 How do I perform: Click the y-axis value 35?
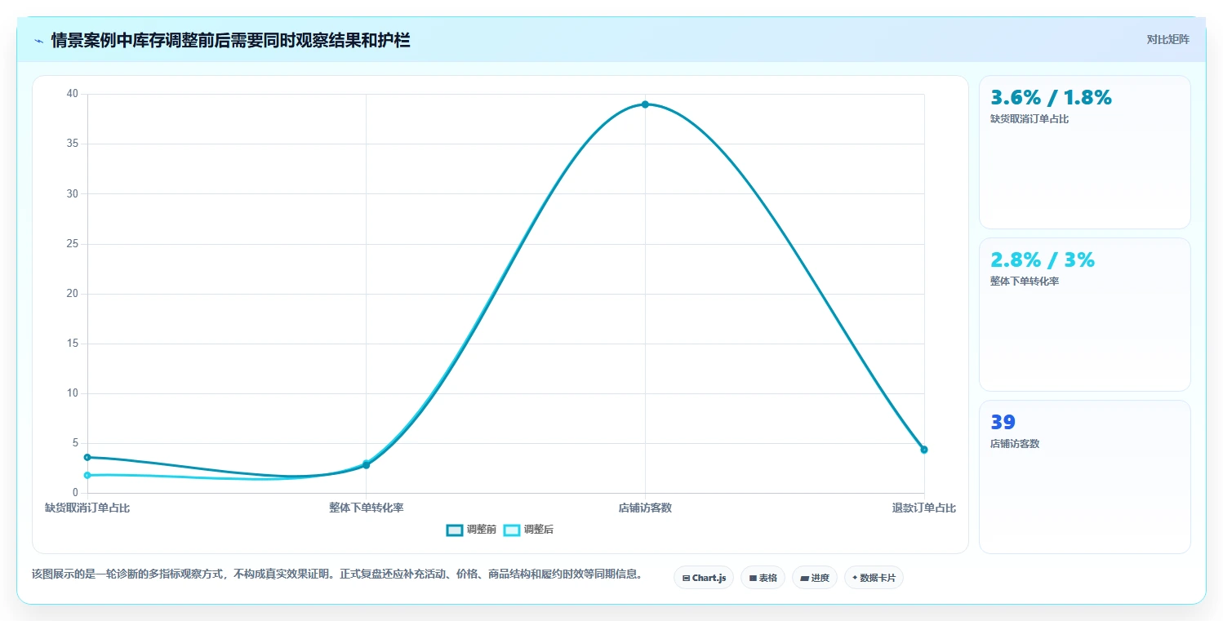[73, 144]
